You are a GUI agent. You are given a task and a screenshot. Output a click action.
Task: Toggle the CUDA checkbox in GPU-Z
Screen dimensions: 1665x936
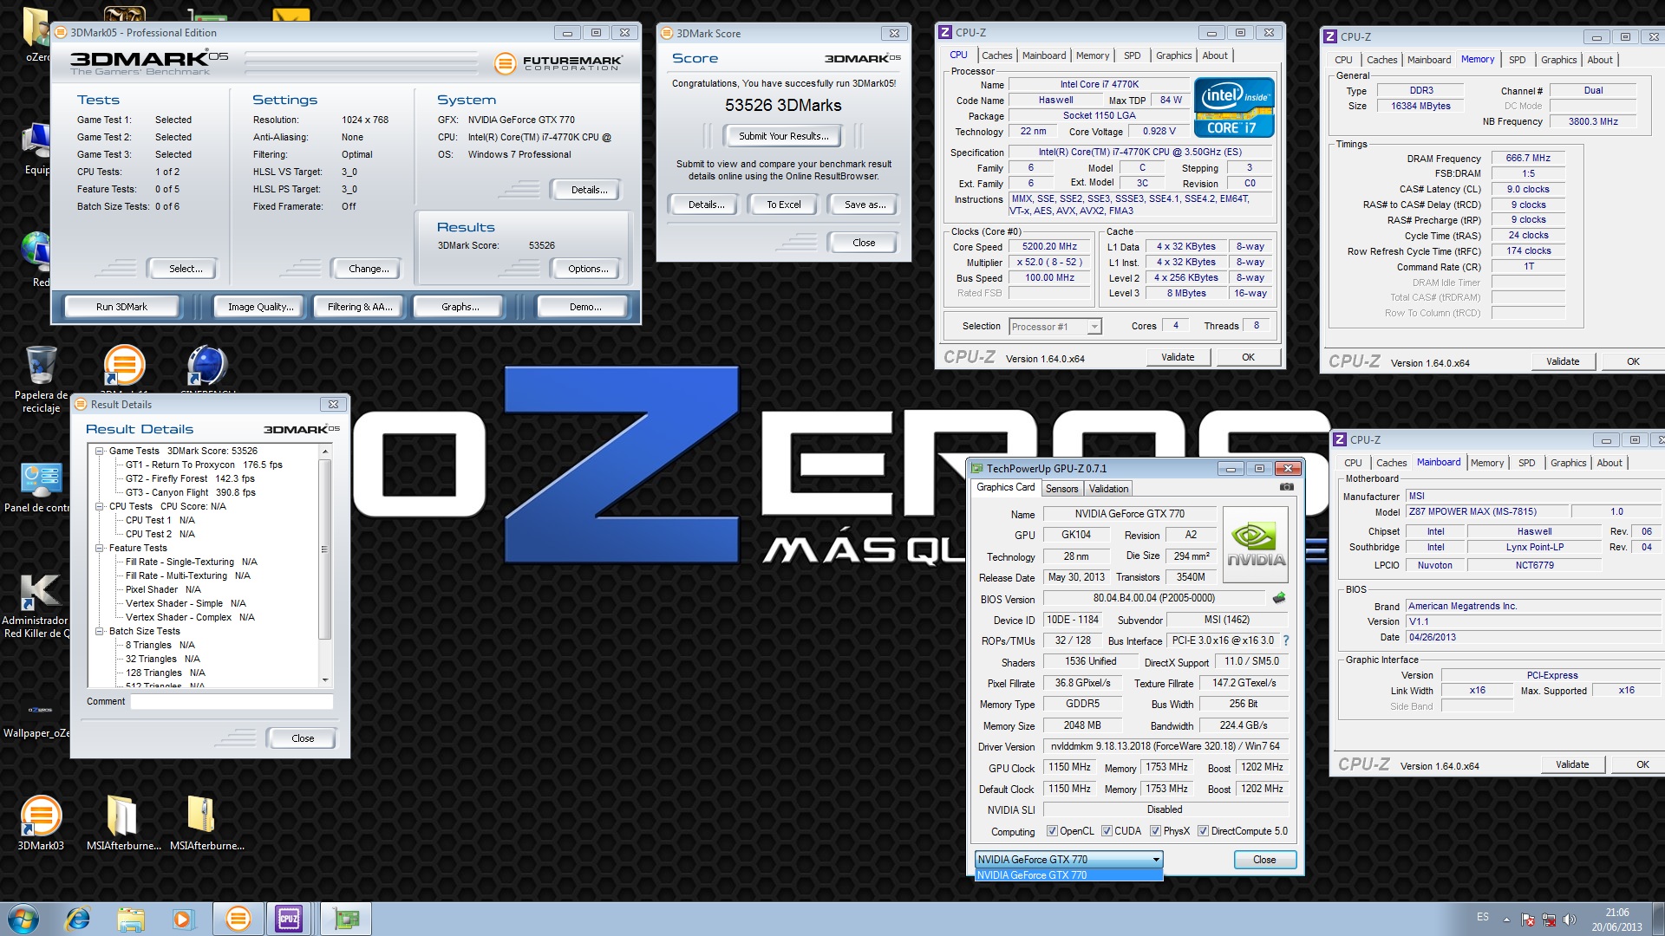pyautogui.click(x=1107, y=831)
